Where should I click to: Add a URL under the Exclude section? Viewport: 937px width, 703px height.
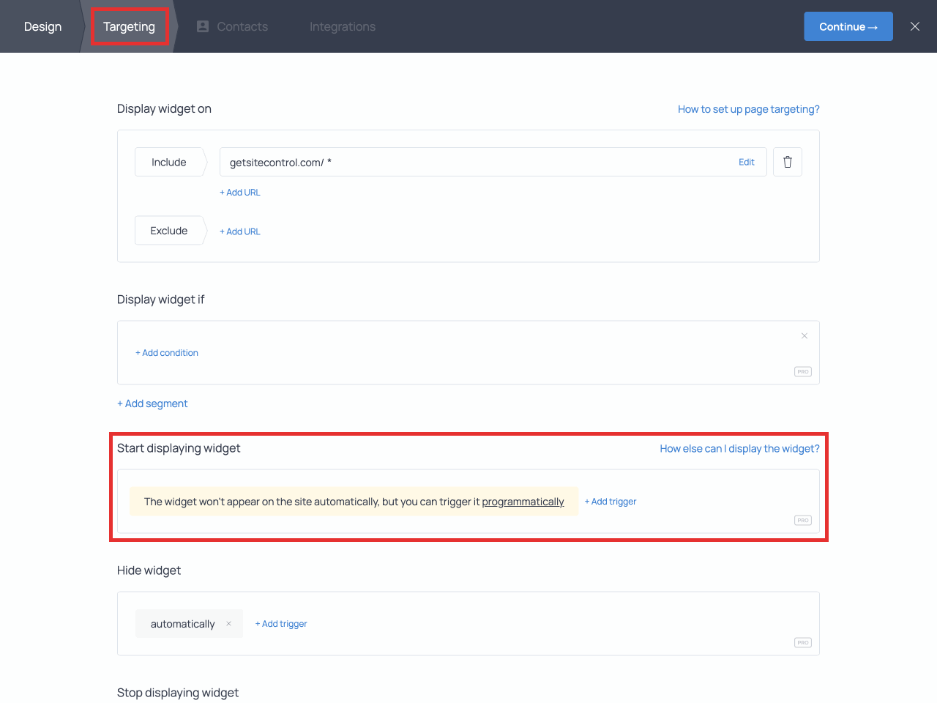point(240,231)
